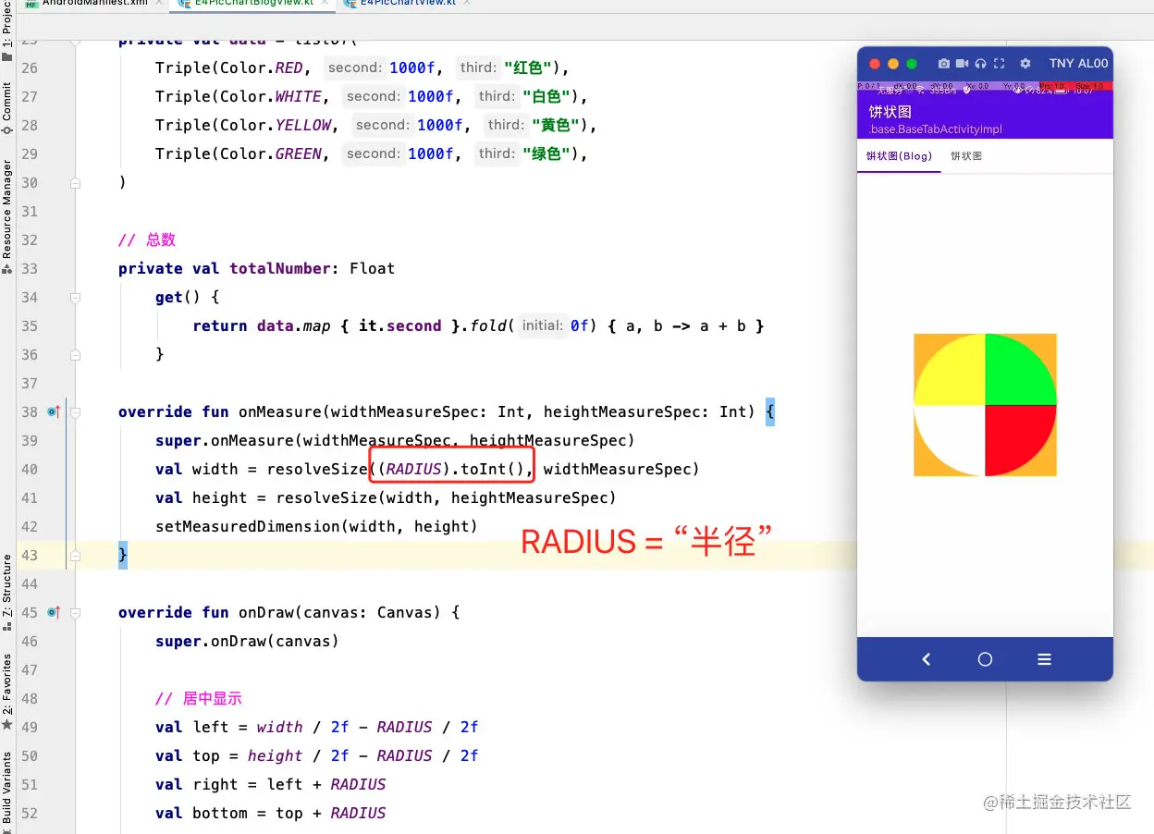The height and width of the screenshot is (834, 1154).
Task: Click the override gutter icon beside onMeasure
Action: tap(53, 411)
